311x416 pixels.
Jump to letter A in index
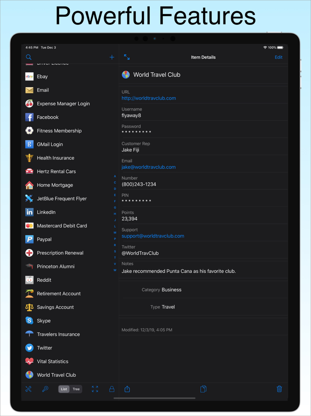click(115, 176)
